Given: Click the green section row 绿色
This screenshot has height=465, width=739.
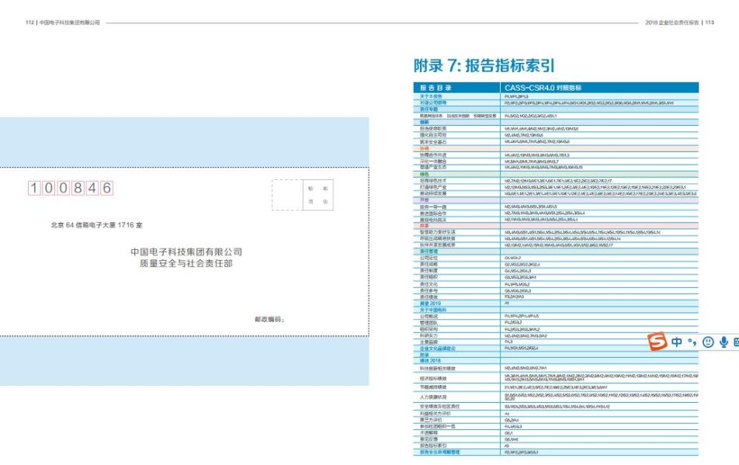Looking at the screenshot, I should point(556,175).
